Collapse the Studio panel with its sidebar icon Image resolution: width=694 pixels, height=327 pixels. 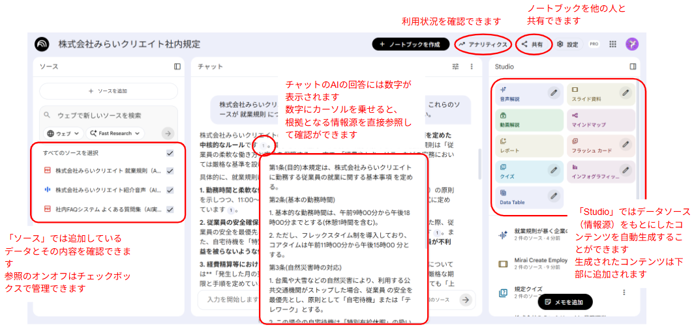[x=633, y=66]
